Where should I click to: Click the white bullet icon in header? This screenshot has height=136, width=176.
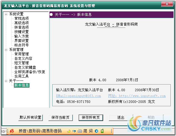(51, 14)
